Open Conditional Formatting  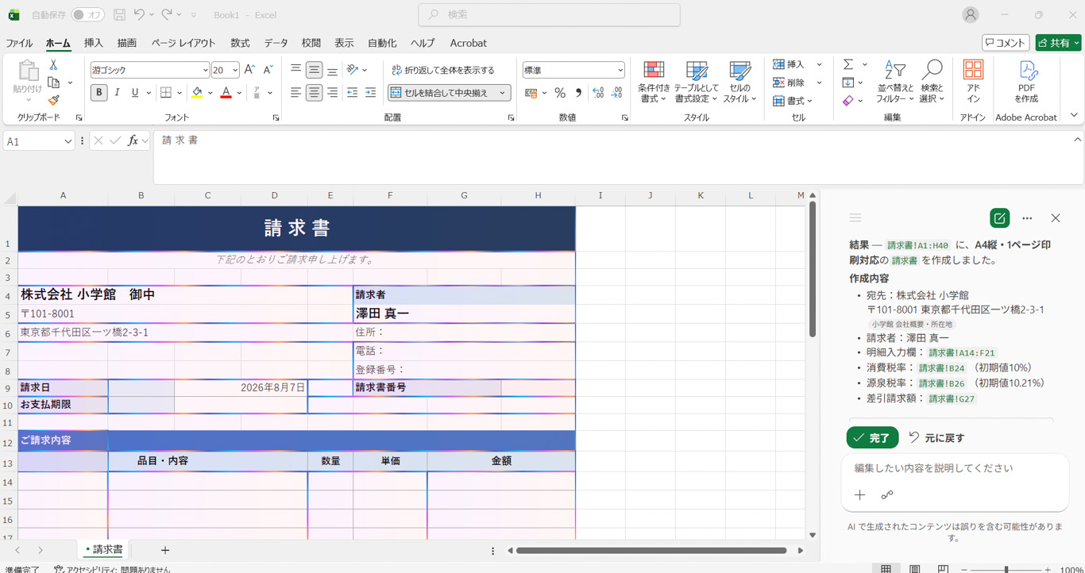(654, 82)
